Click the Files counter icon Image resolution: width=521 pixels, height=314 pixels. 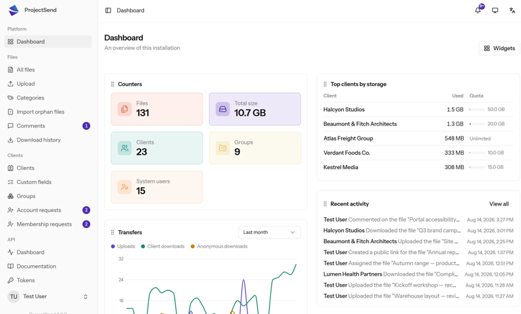click(124, 109)
